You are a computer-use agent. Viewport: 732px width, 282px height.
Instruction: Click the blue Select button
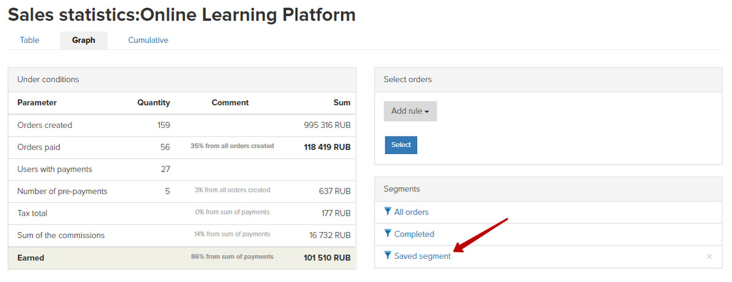coord(401,145)
